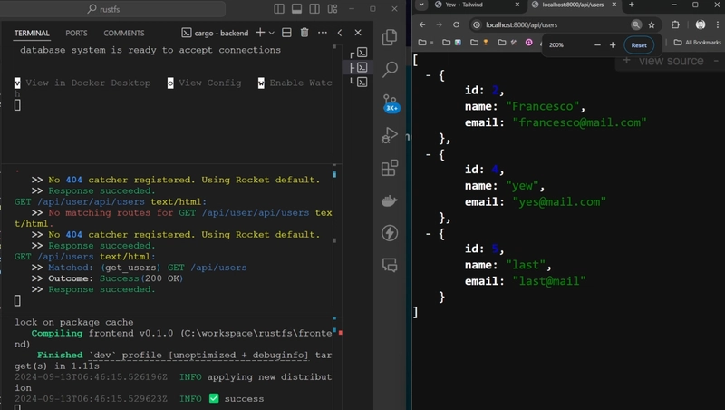
Task: Click the view source link
Action: coord(671,61)
